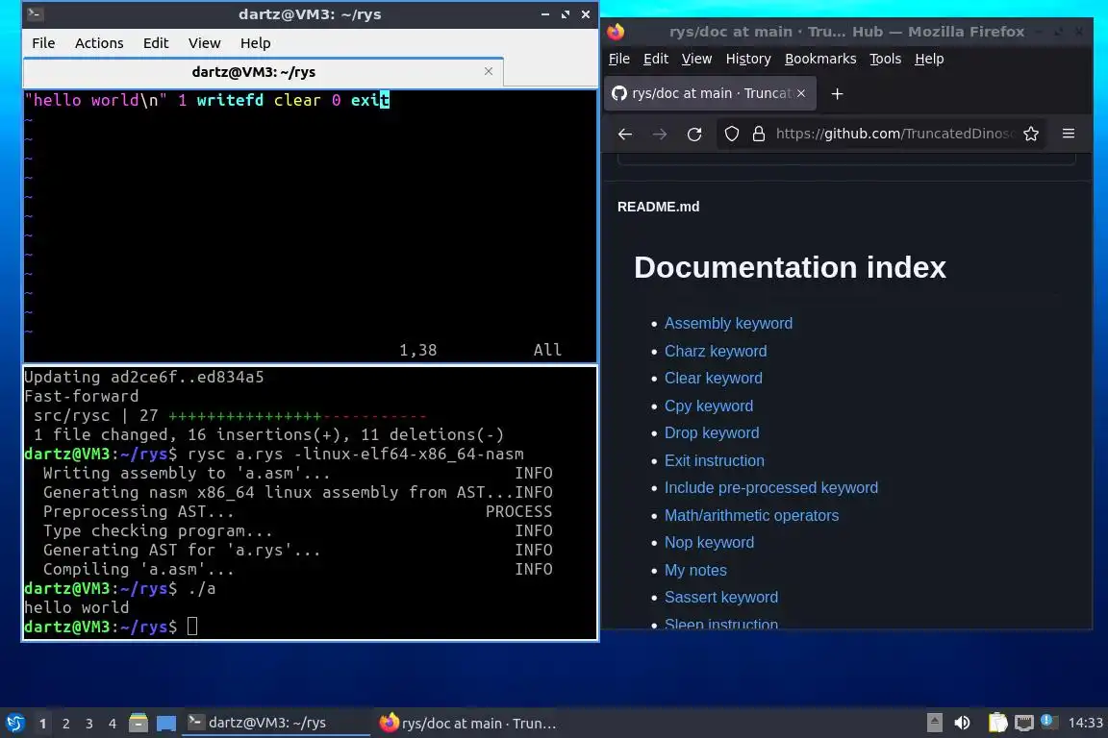Open terminal Edit menu
The width and height of the screenshot is (1108, 738).
156,43
